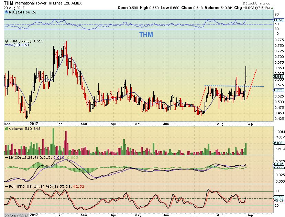Click the green up-arrow after Chg
285x217 pixels.
272,8
